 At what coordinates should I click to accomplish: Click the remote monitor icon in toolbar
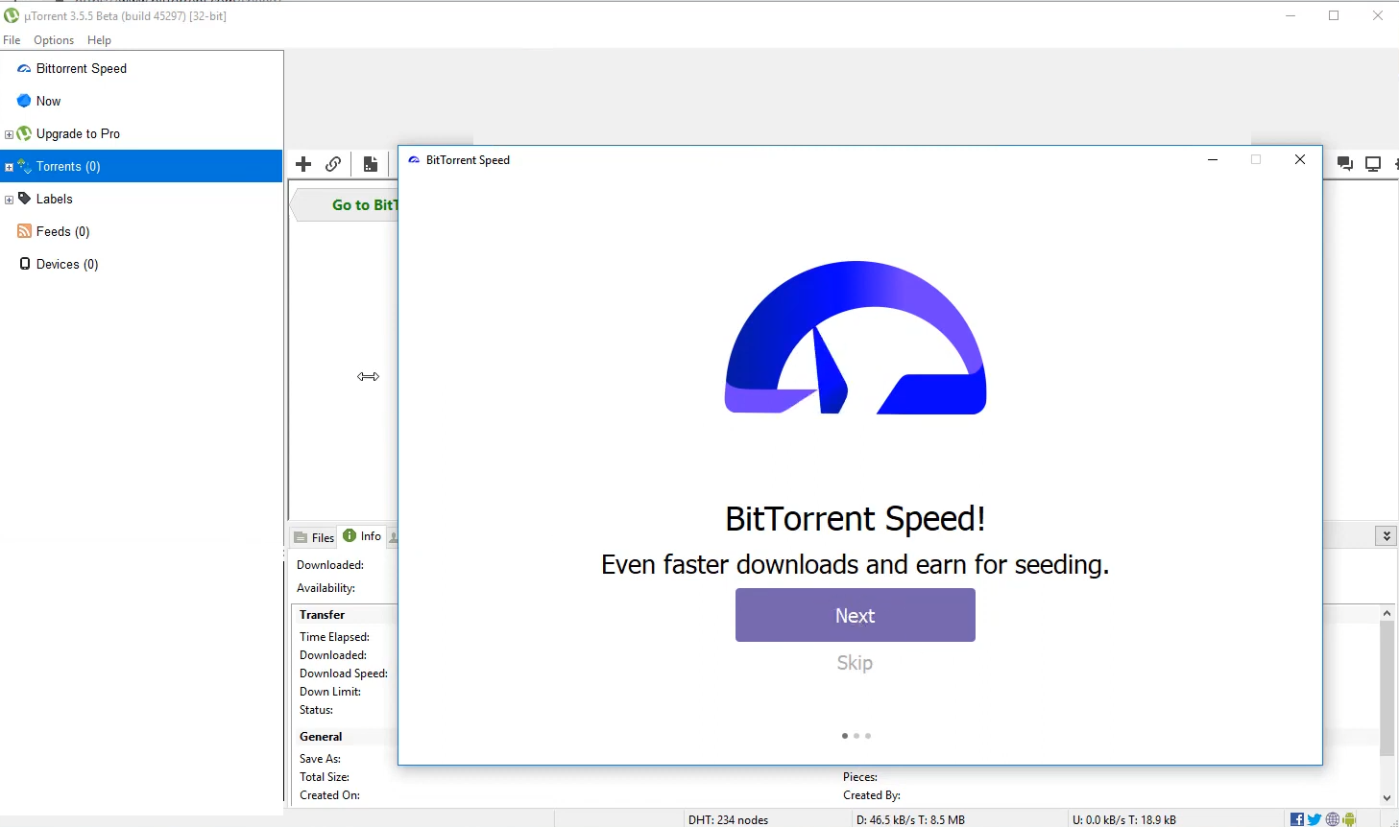1373,164
